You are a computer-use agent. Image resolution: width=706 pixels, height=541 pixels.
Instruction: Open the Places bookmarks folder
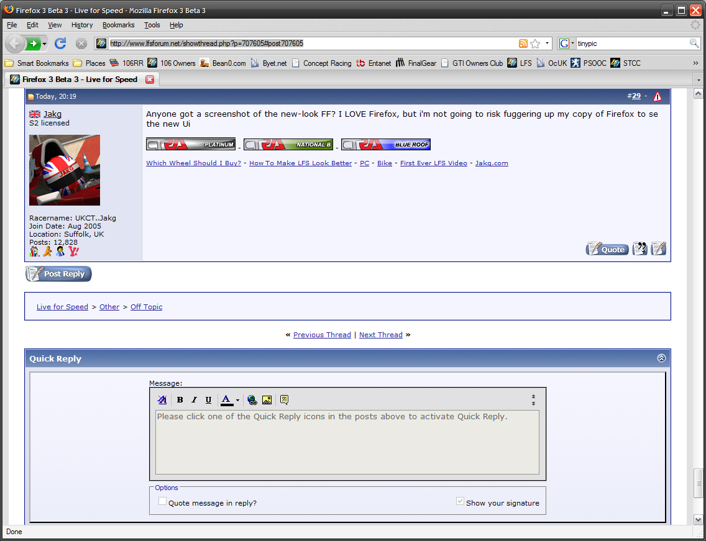[89, 63]
